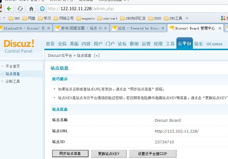The image size is (228, 159).
Task: Switch to the 论坛 - Powered by Discuz tab
Action: [138, 28]
